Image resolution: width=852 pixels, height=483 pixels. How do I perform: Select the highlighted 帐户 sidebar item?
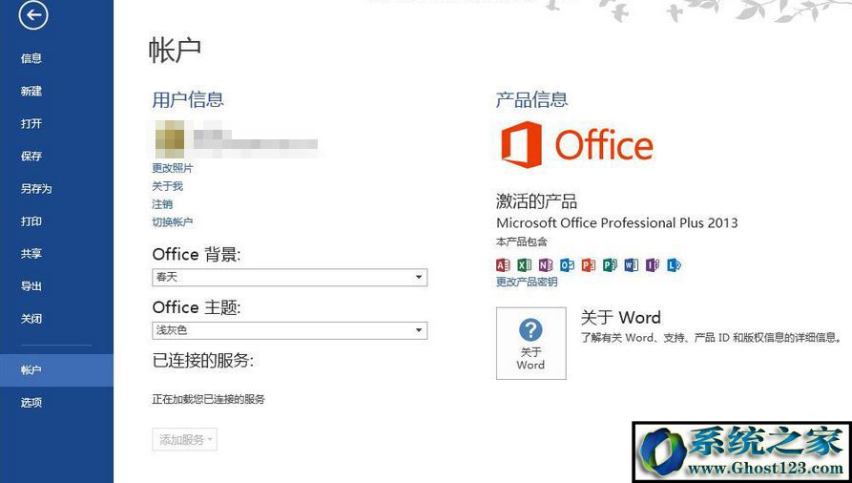[x=56, y=370]
